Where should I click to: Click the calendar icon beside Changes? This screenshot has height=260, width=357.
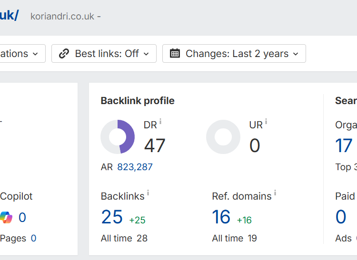tap(175, 54)
